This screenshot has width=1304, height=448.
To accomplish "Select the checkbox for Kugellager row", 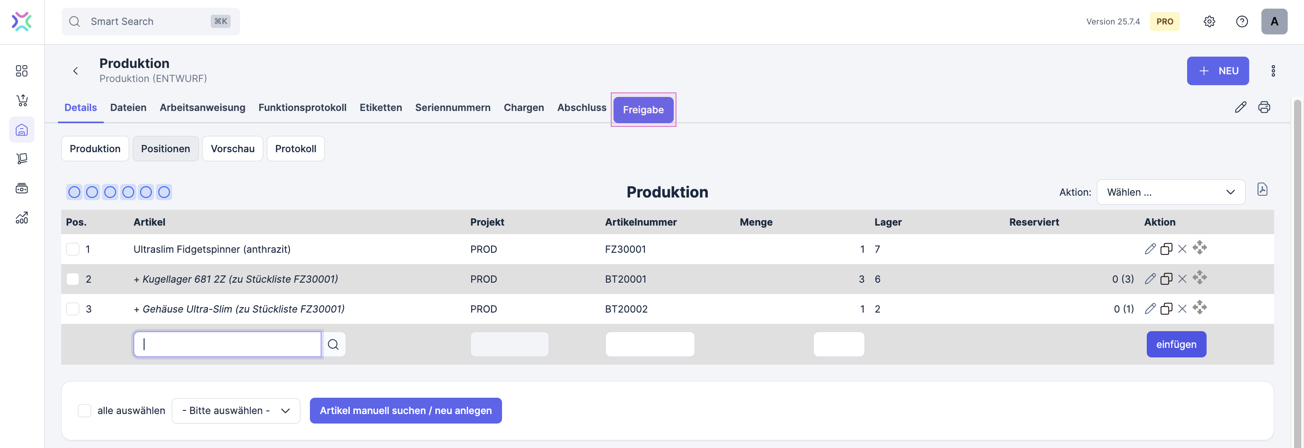I will (73, 279).
